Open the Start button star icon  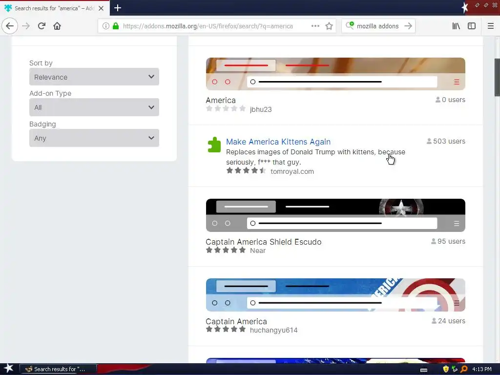click(8, 369)
